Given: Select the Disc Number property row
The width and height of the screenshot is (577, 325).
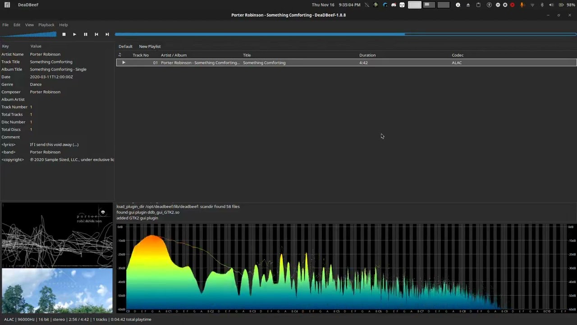Looking at the screenshot, I should [57, 122].
